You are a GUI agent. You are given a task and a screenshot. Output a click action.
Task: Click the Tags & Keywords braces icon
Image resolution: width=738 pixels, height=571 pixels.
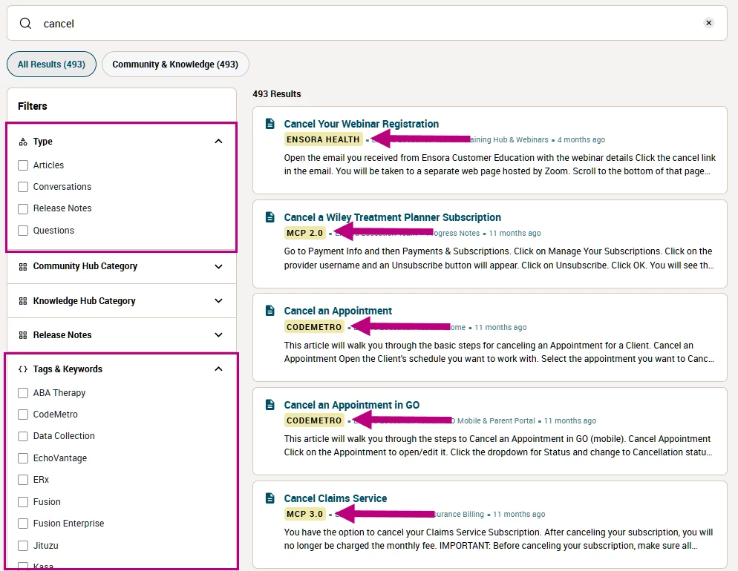(x=22, y=369)
